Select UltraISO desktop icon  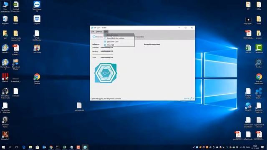(x=248, y=107)
